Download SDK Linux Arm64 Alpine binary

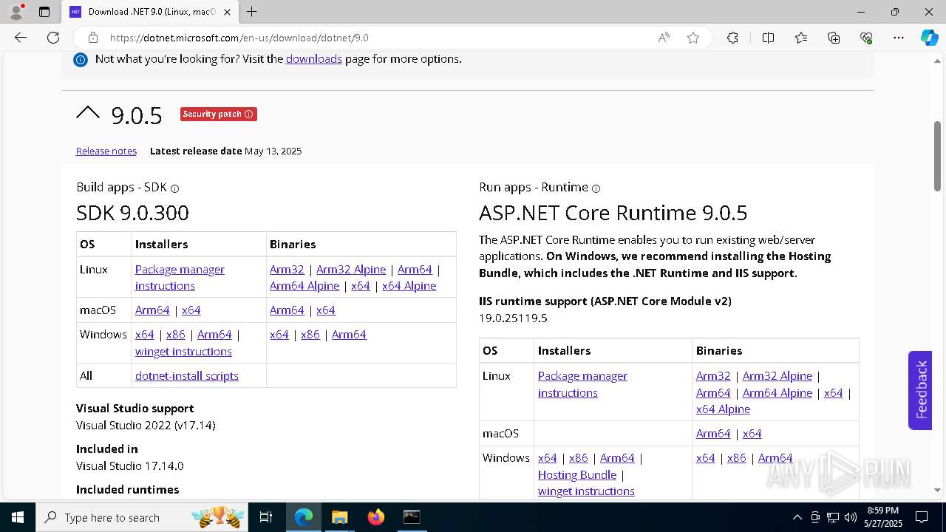point(304,286)
